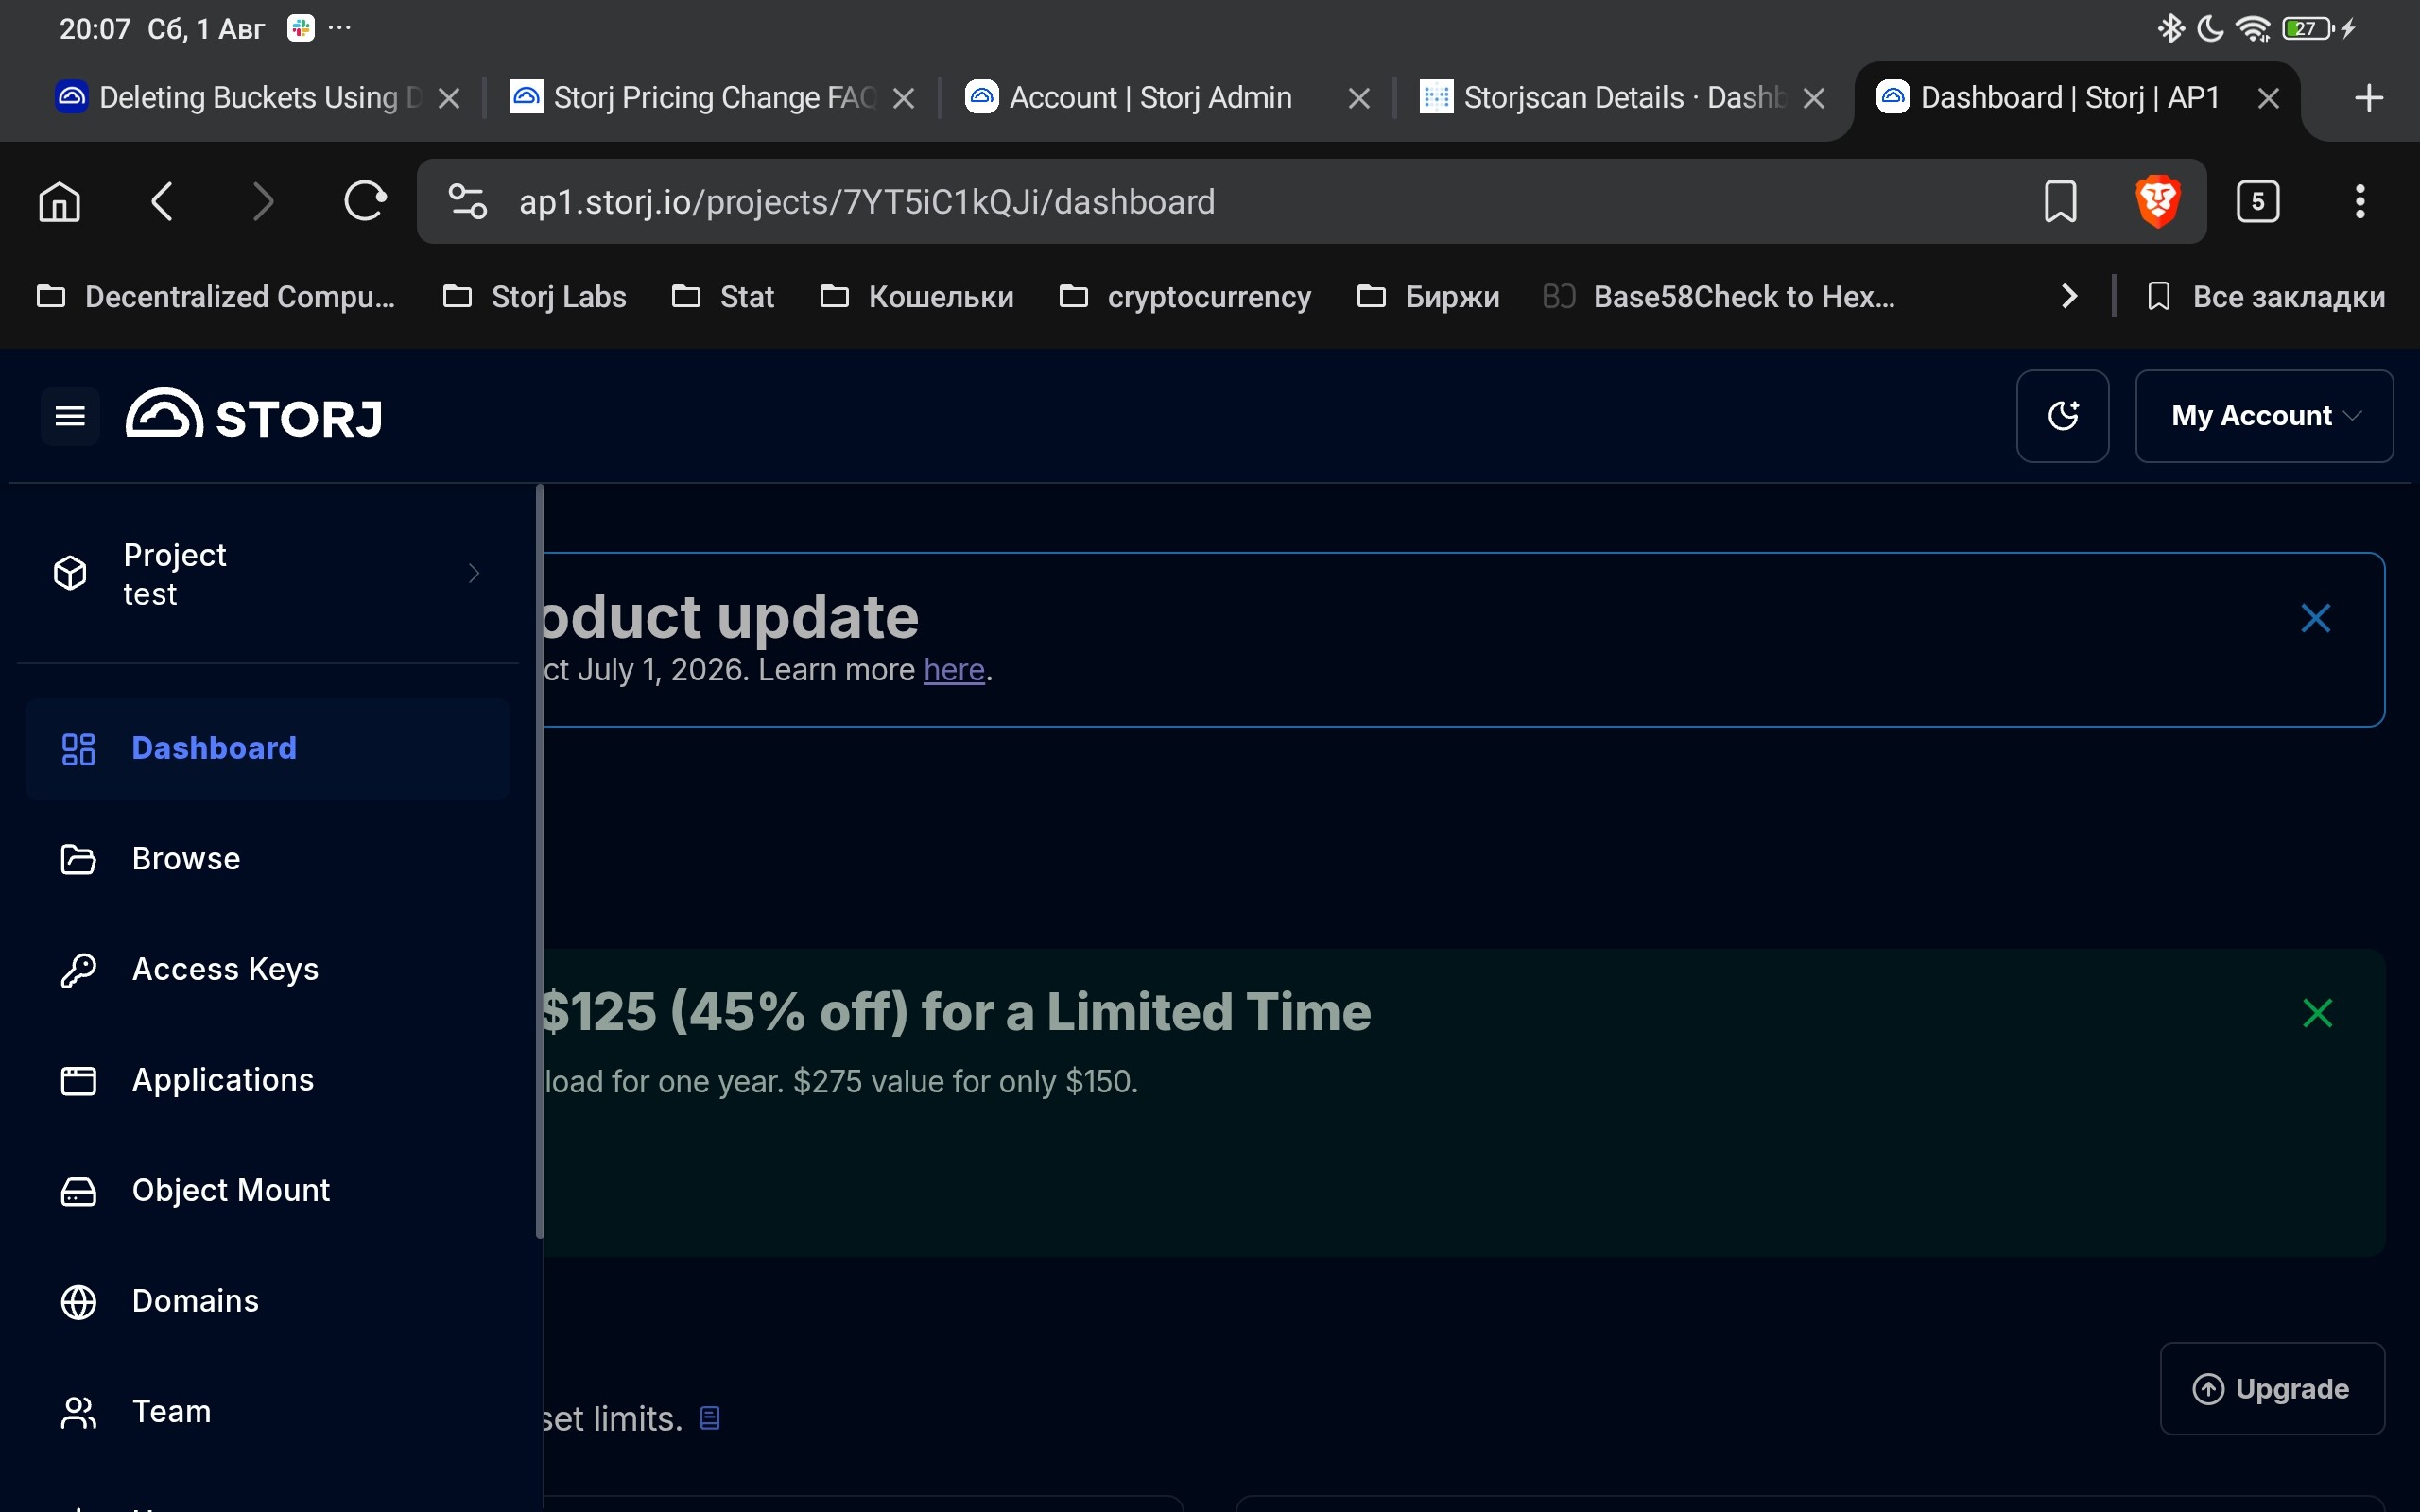This screenshot has height=1512, width=2420.
Task: Click the Team people icon
Action: tap(78, 1412)
